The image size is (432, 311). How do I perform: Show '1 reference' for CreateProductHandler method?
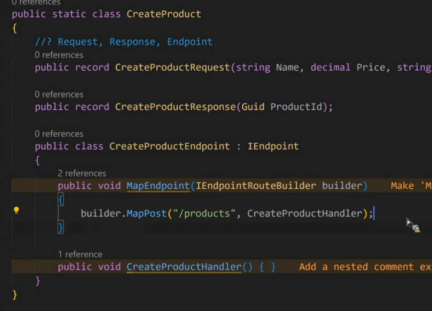(80, 254)
